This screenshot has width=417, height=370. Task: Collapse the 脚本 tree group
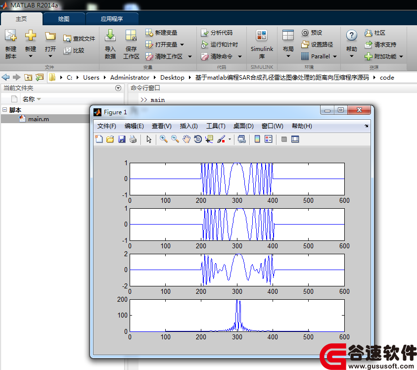point(4,110)
